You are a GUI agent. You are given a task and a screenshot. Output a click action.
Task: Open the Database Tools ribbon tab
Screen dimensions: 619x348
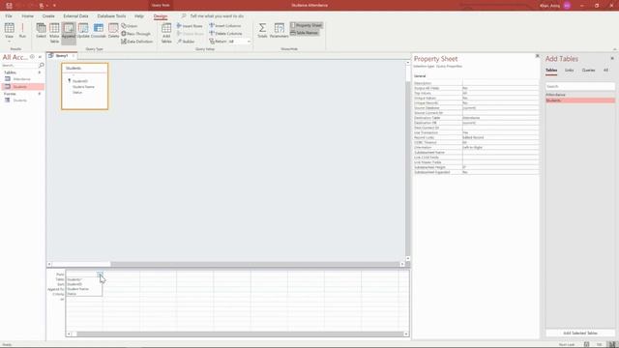(111, 16)
